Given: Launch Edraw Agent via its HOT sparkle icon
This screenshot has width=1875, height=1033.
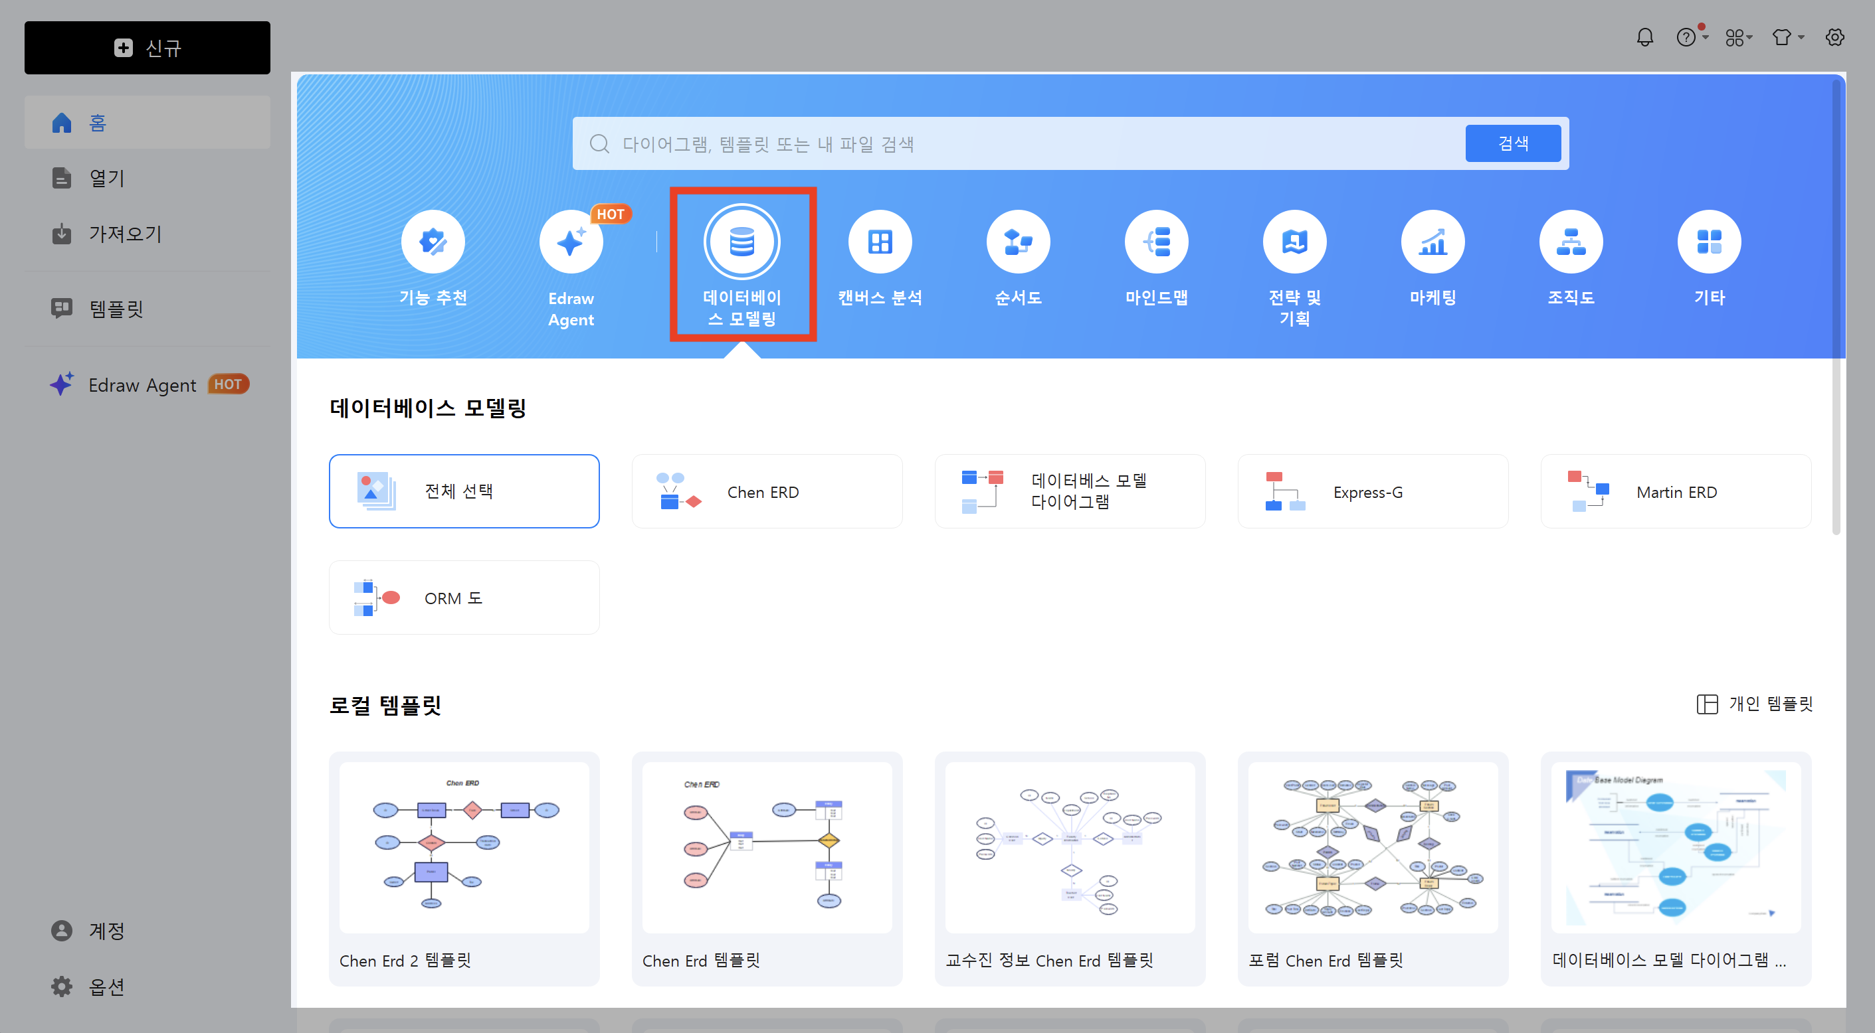Looking at the screenshot, I should 571,241.
